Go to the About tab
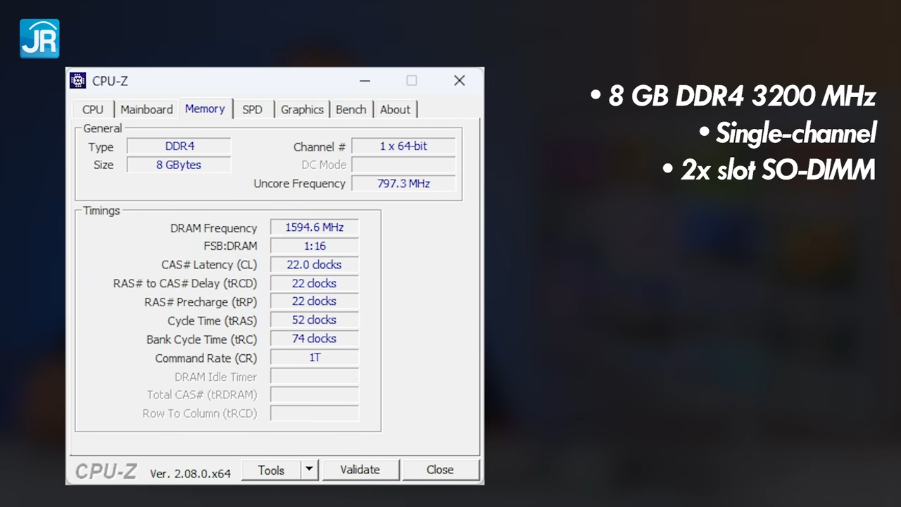 [395, 110]
